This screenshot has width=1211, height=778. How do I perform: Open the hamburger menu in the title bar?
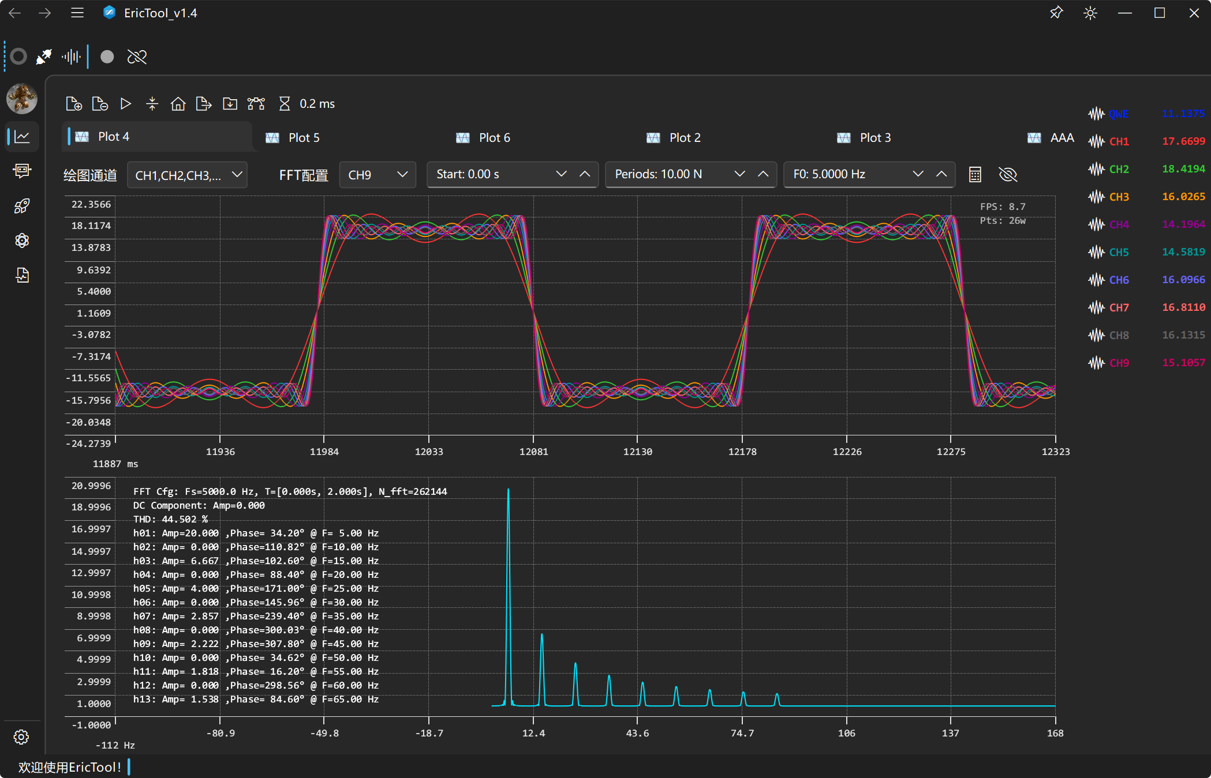point(77,13)
